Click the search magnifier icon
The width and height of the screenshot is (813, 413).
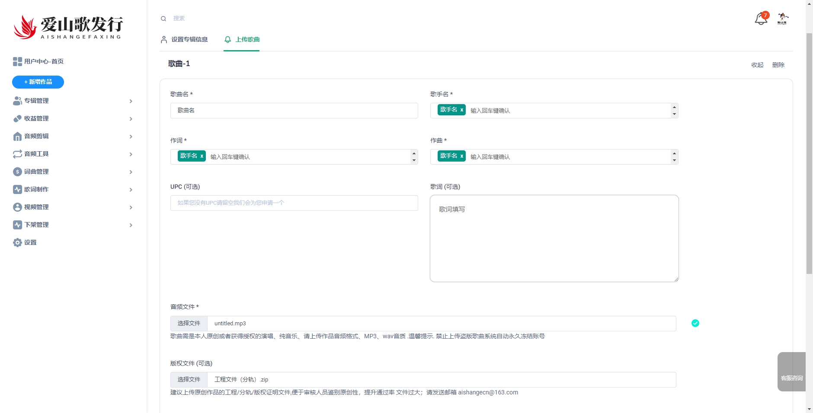(x=163, y=19)
